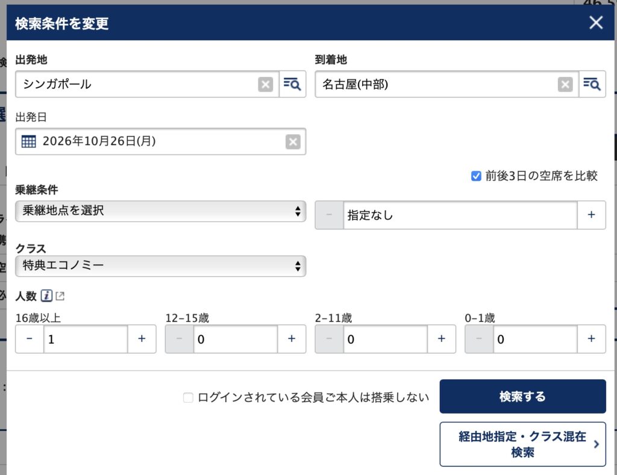Clear the arrival city 名古屋(中部) field
The image size is (617, 475).
coord(565,85)
